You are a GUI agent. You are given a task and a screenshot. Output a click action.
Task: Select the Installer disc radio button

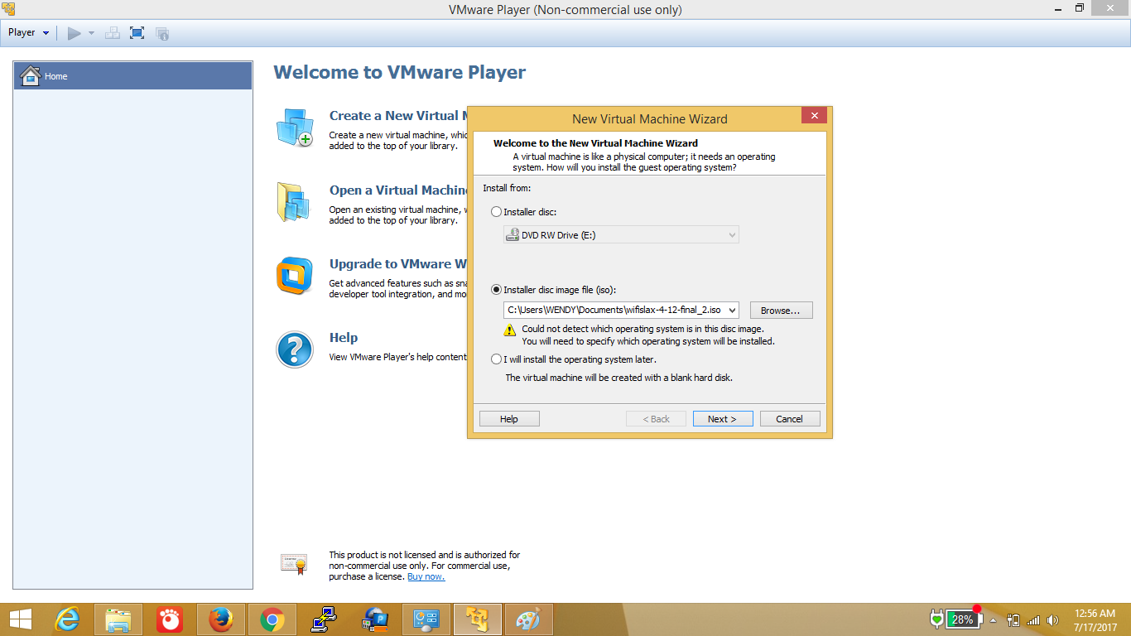(496, 212)
